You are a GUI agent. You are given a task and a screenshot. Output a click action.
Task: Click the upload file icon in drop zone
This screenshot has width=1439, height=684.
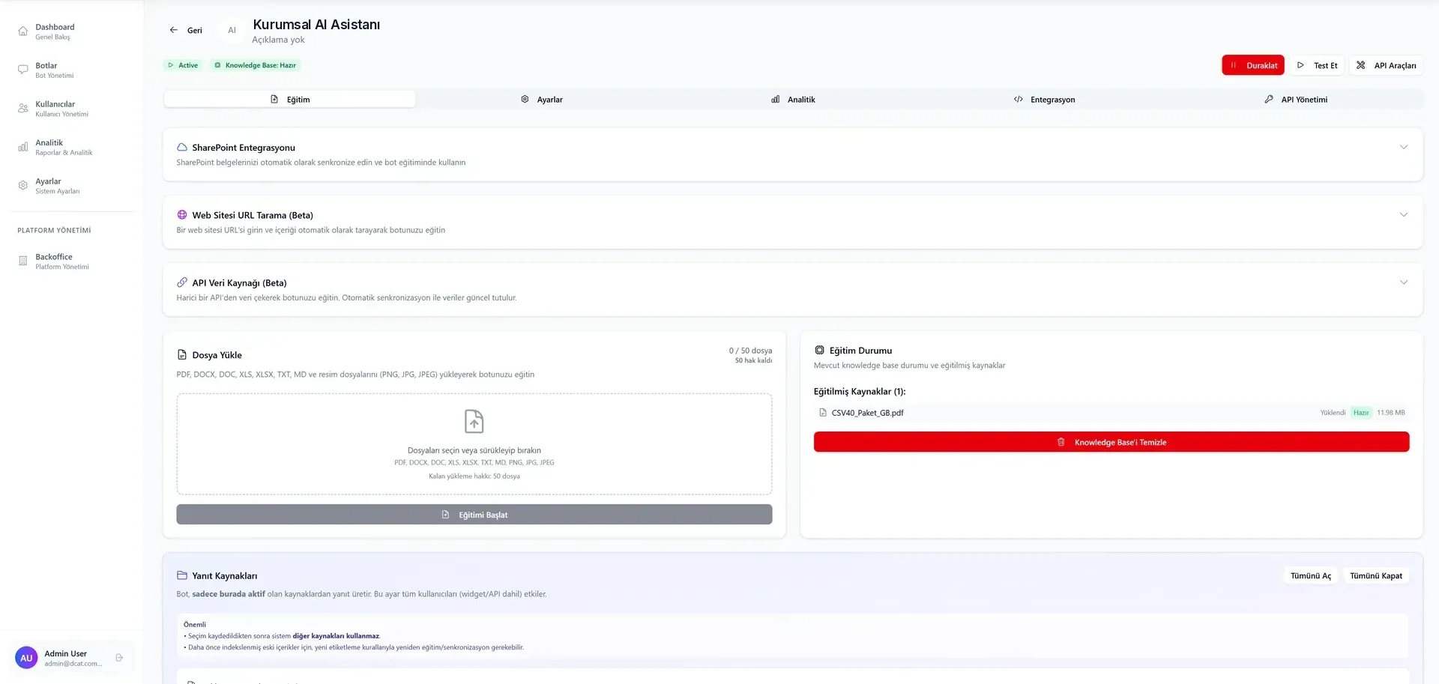(474, 422)
